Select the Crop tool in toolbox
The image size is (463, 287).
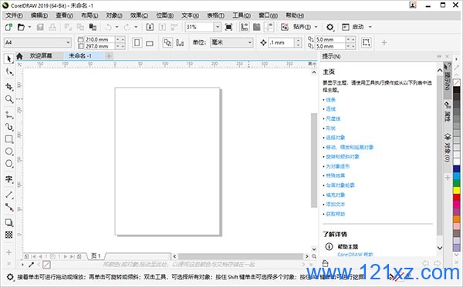pyautogui.click(x=8, y=86)
